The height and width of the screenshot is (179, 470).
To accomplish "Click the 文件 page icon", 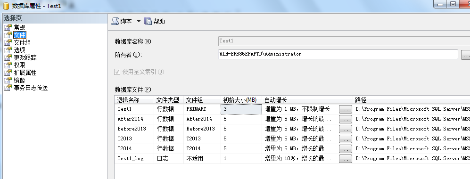I will [x=8, y=35].
